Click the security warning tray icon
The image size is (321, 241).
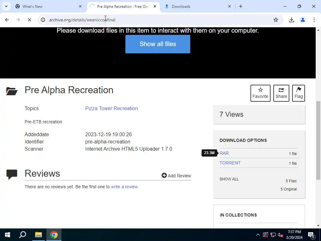pyautogui.click(x=266, y=235)
